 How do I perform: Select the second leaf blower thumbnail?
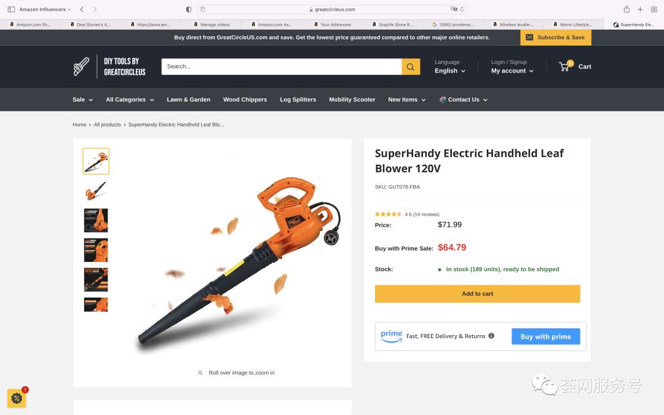[x=96, y=191]
